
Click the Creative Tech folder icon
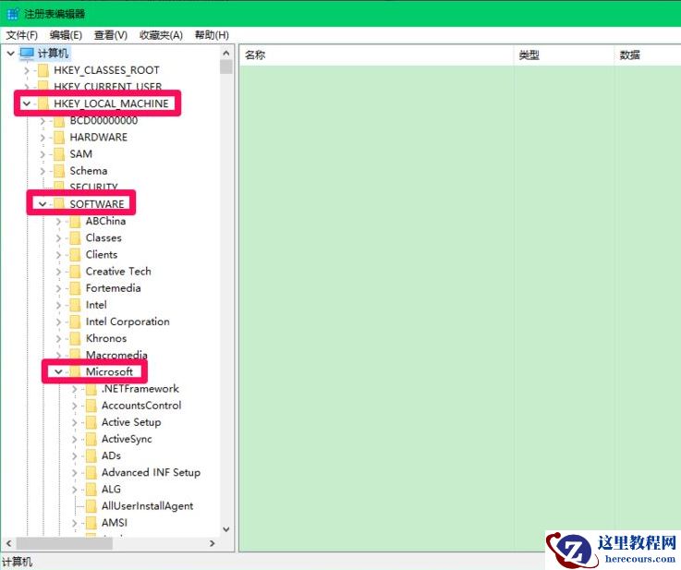click(75, 272)
